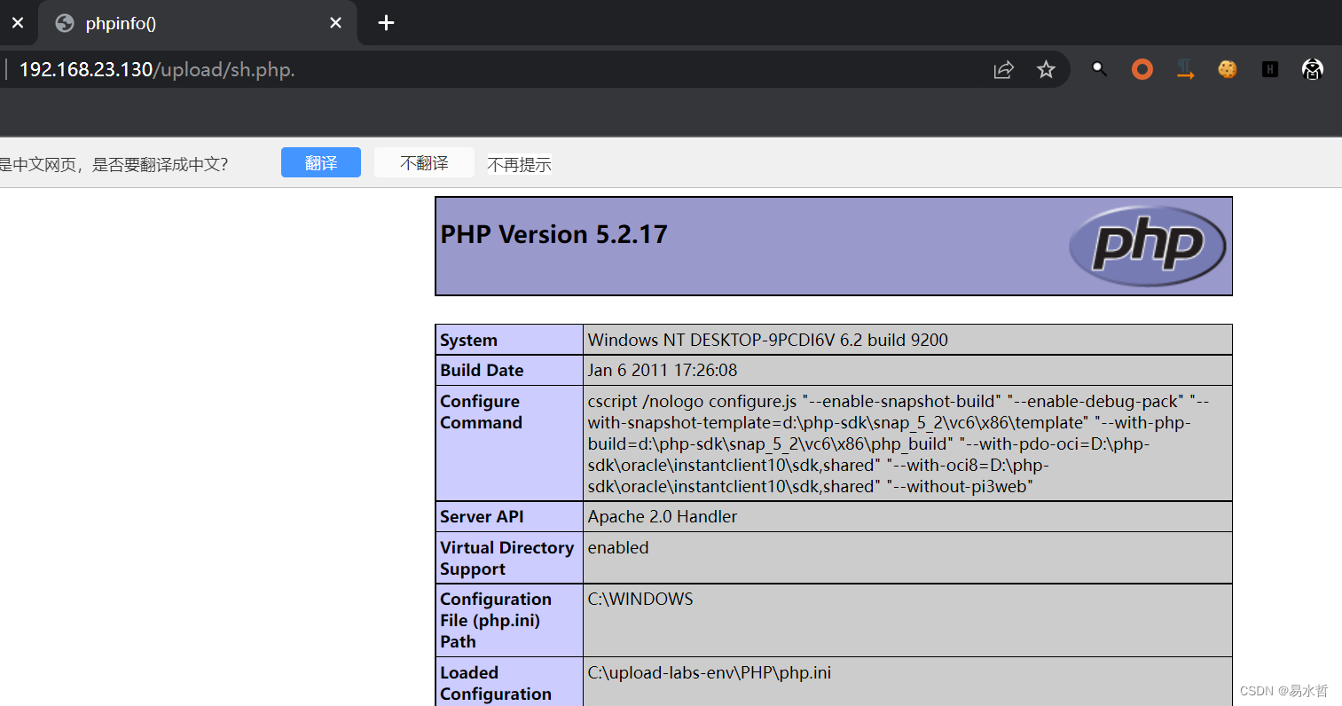Click the C:\WINDOWS value
This screenshot has height=706, width=1342.
pos(640,599)
